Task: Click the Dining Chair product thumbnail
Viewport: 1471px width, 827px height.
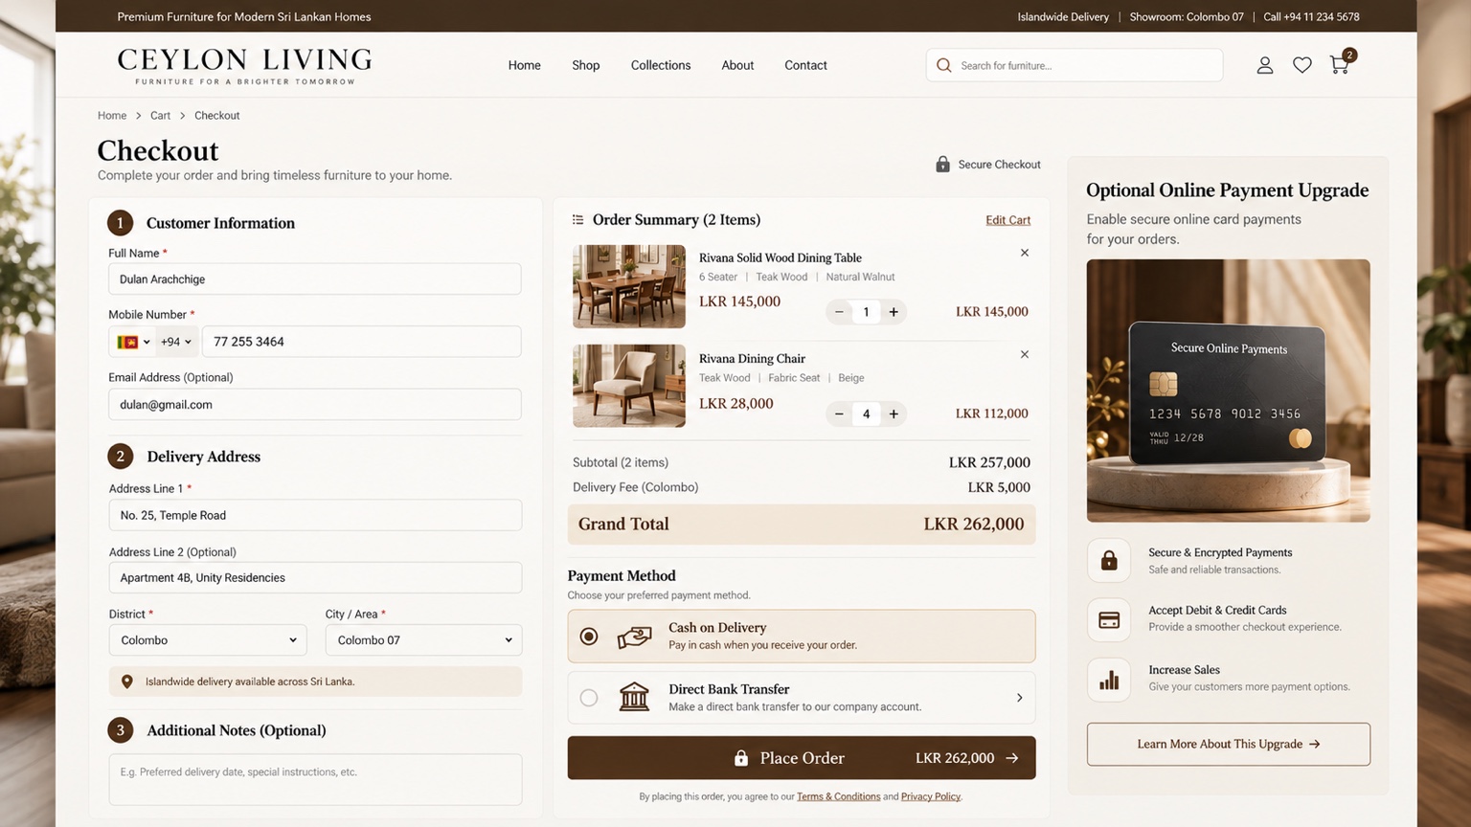Action: point(629,386)
